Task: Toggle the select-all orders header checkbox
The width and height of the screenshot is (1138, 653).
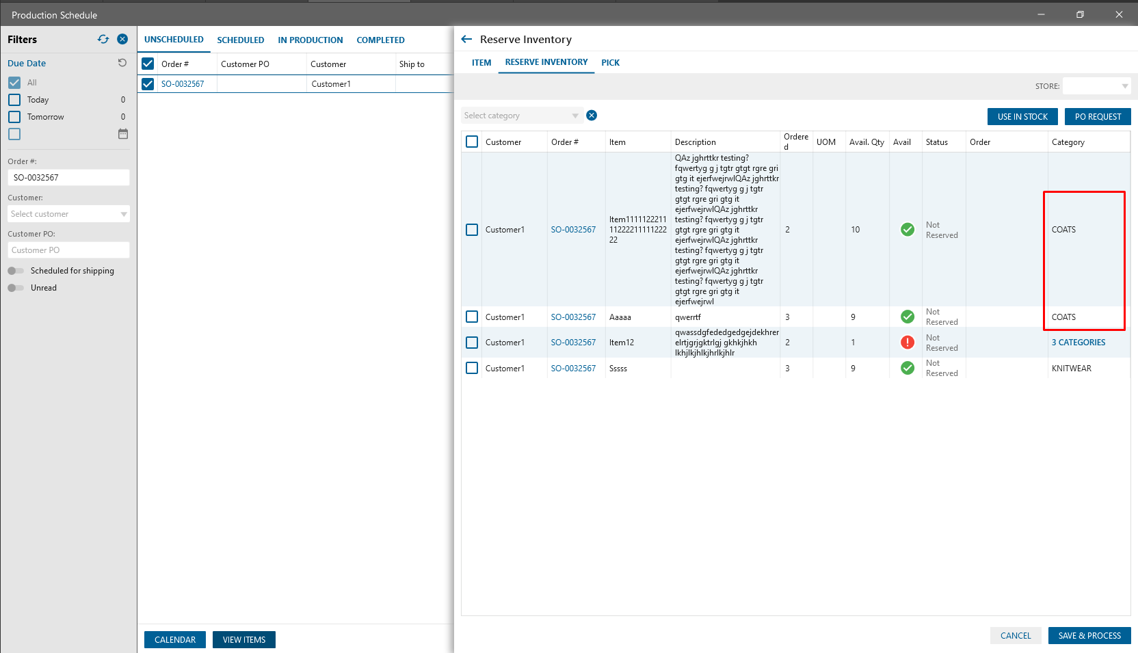Action: click(148, 64)
